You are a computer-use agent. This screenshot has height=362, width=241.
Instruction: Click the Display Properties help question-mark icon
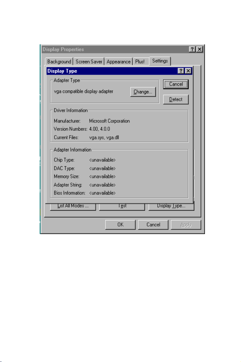click(x=192, y=49)
